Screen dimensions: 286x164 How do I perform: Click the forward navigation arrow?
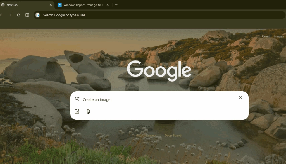(x=9, y=15)
